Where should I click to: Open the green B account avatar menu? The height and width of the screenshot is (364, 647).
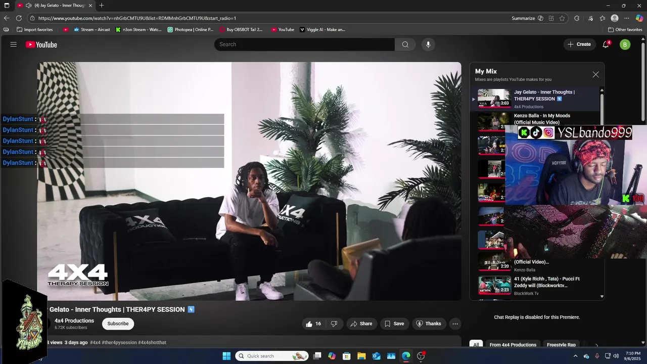pos(625,44)
